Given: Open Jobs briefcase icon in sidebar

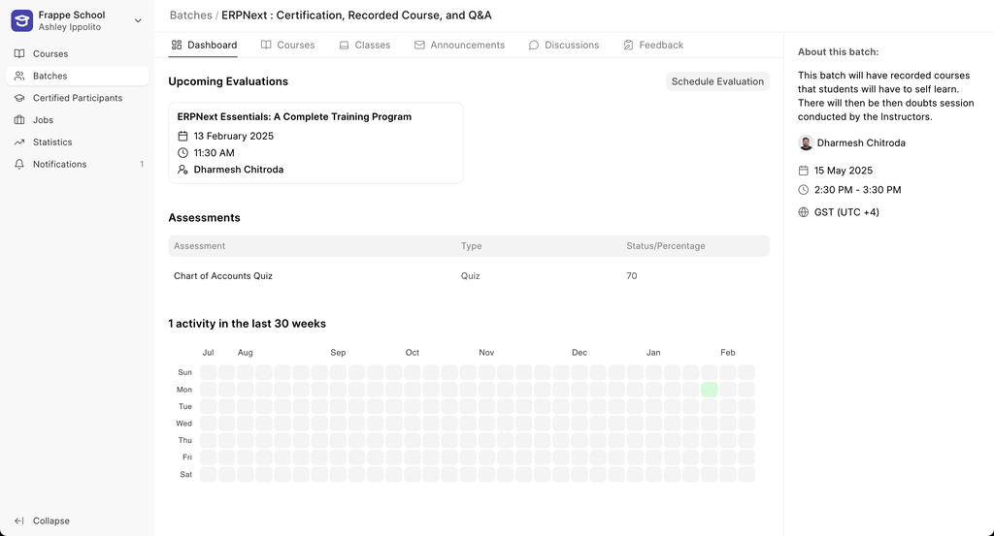Looking at the screenshot, I should point(19,120).
